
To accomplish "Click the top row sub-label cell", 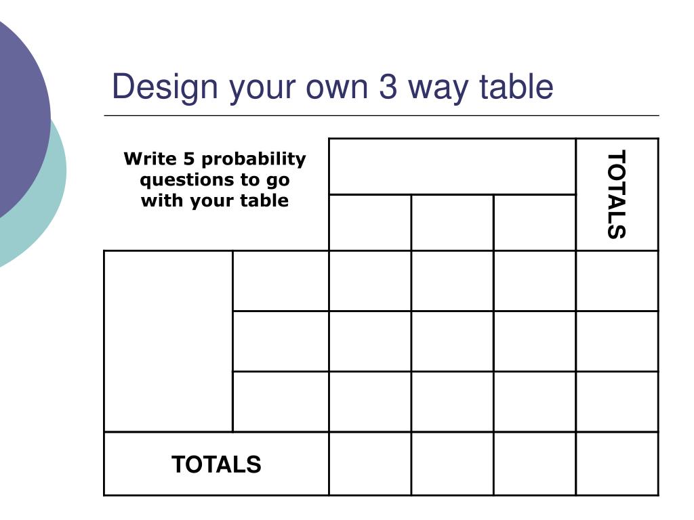I will coord(281,281).
